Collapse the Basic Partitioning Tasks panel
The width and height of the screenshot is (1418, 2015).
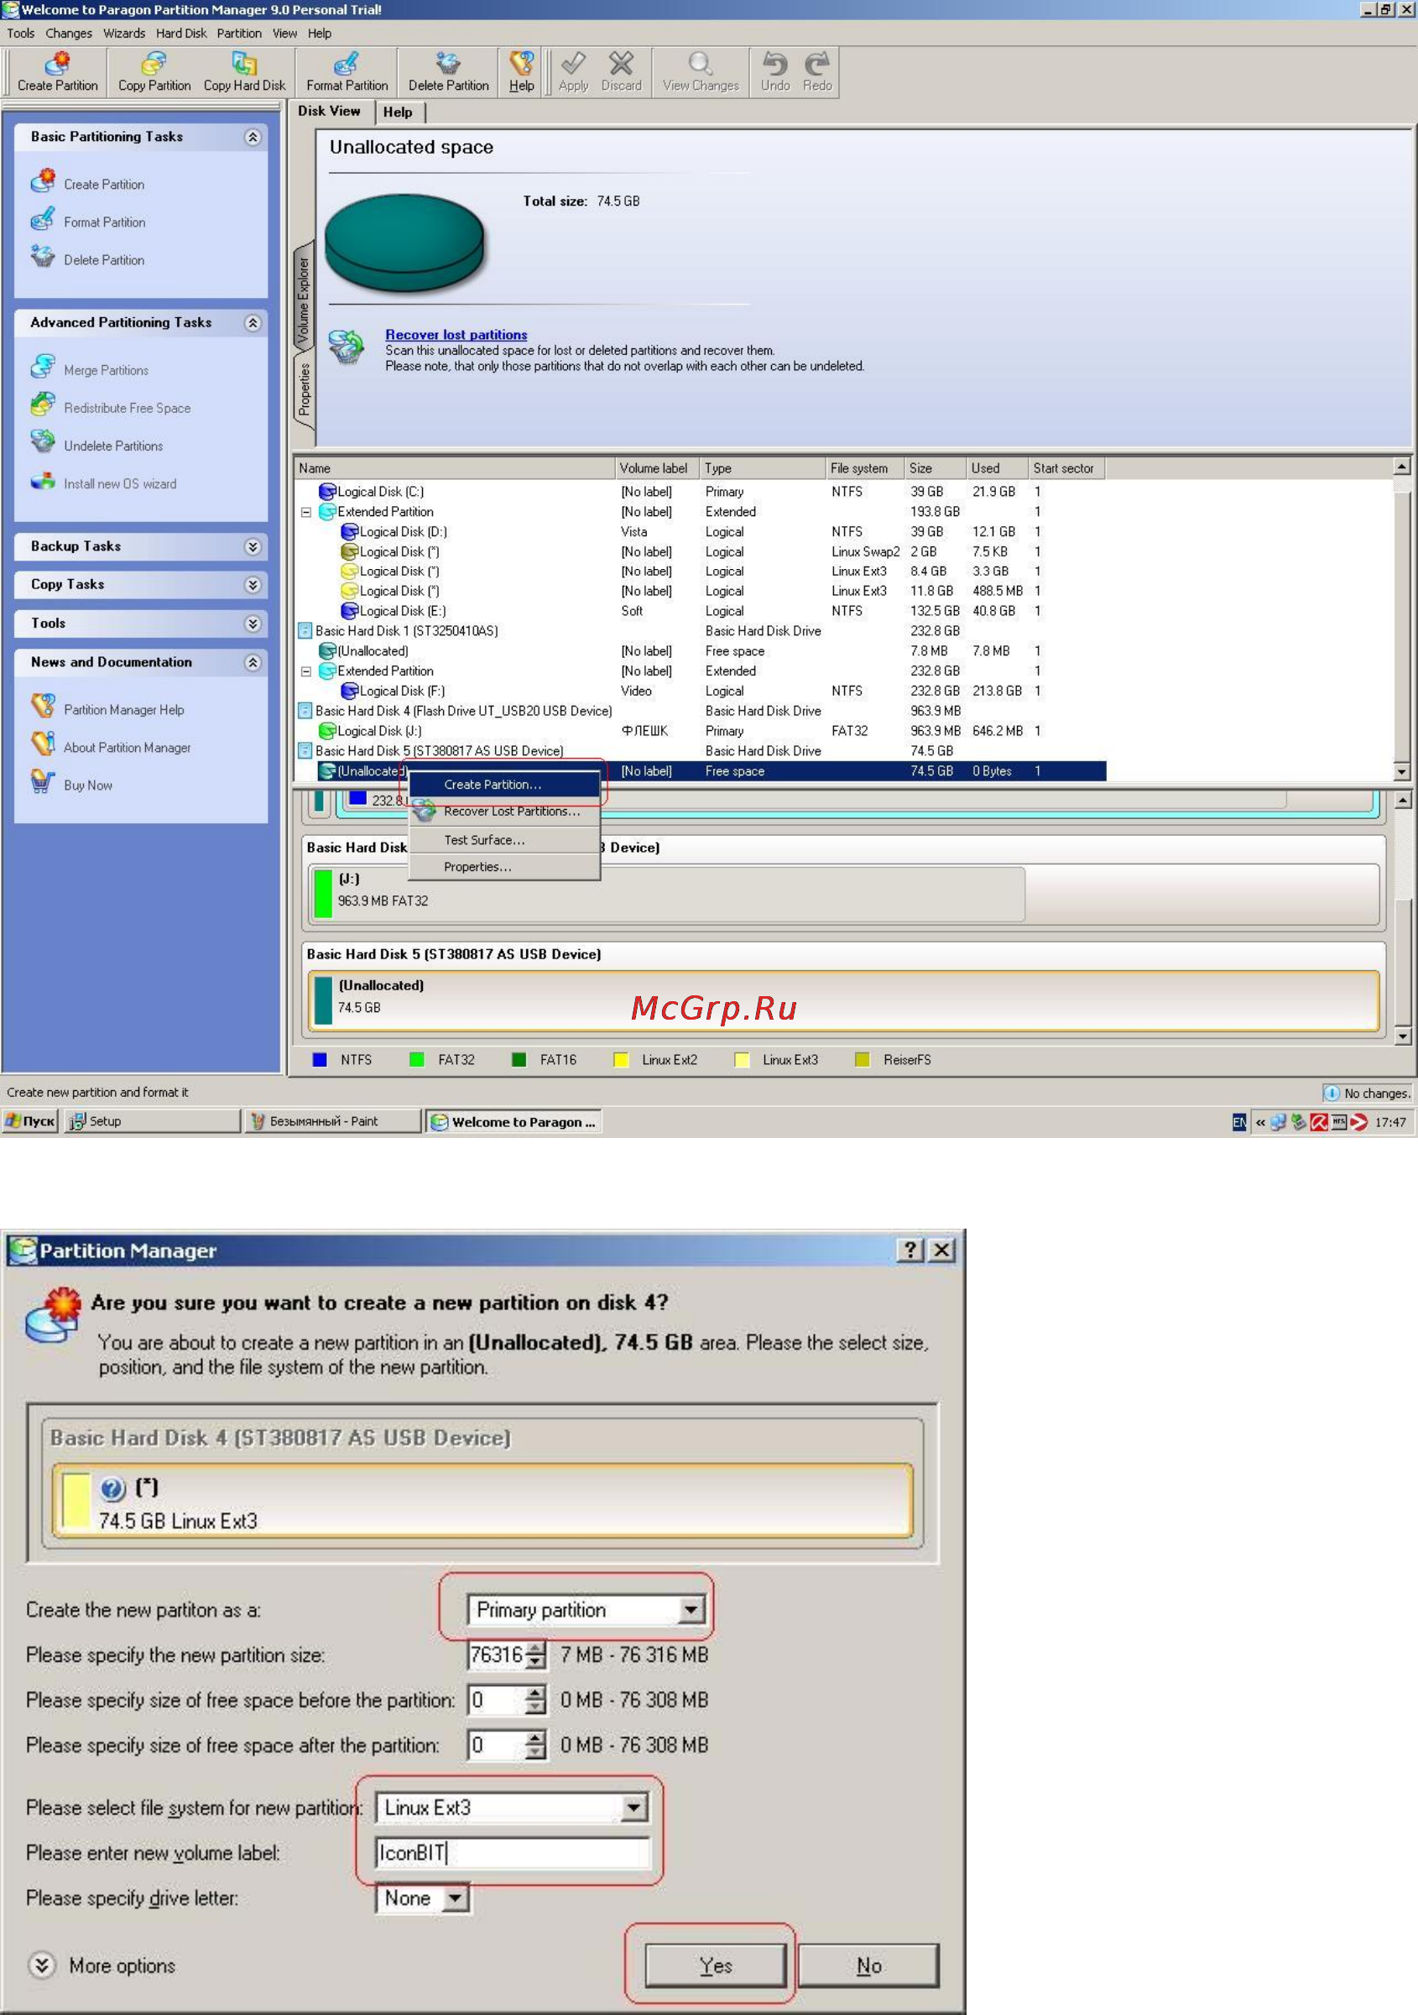pyautogui.click(x=253, y=137)
